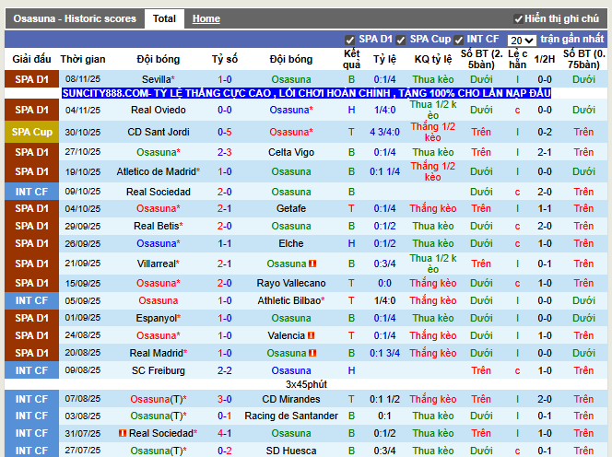Viewport: 612px width, 457px height.
Task: Click the INT CF label on 09/10/25 row
Action: 31,192
